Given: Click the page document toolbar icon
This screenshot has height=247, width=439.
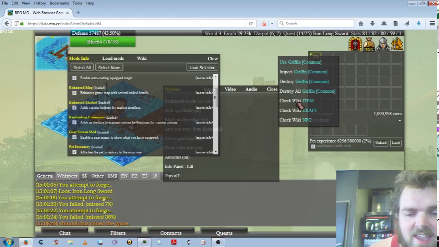Looking at the screenshot, I should 395,23.
